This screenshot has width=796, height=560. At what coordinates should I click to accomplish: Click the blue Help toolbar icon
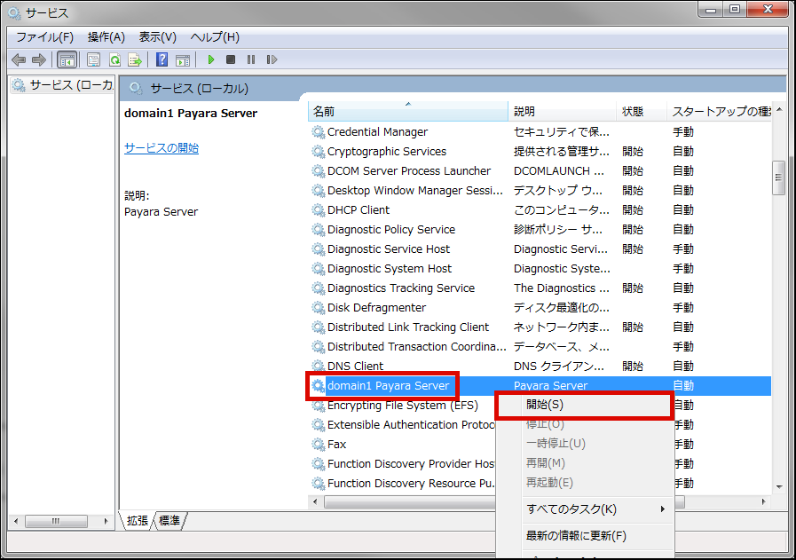tap(162, 59)
